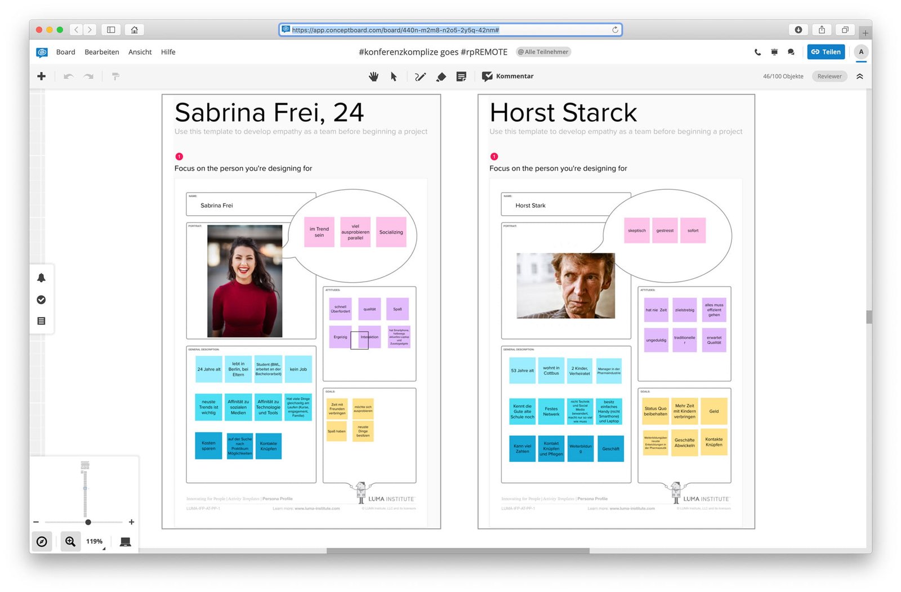The image size is (901, 592).
Task: Open the sticky note tool
Action: (461, 76)
